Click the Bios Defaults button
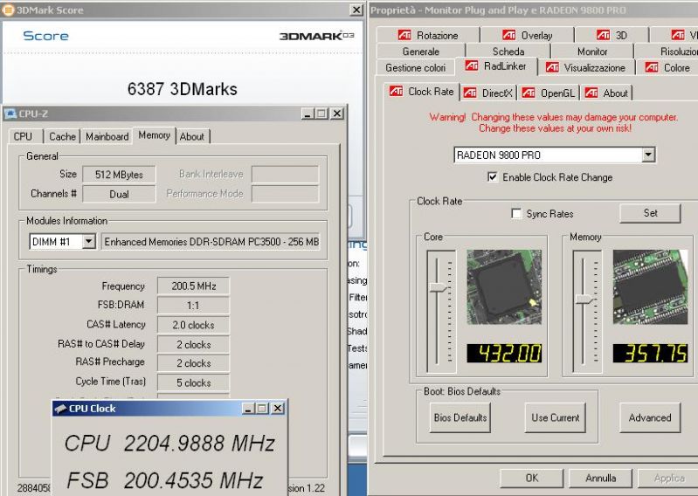698x496 pixels. [460, 417]
